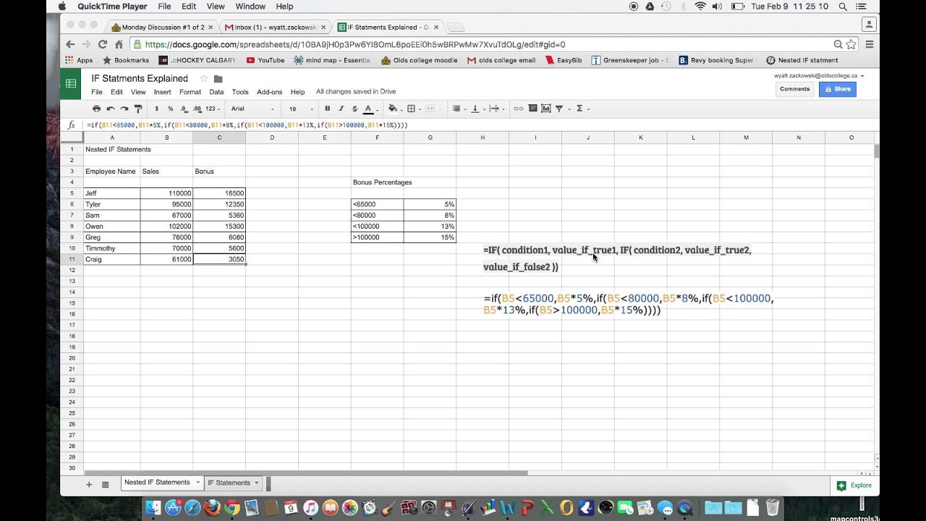Decrease decimal places icon
The image size is (926, 521).
click(184, 109)
